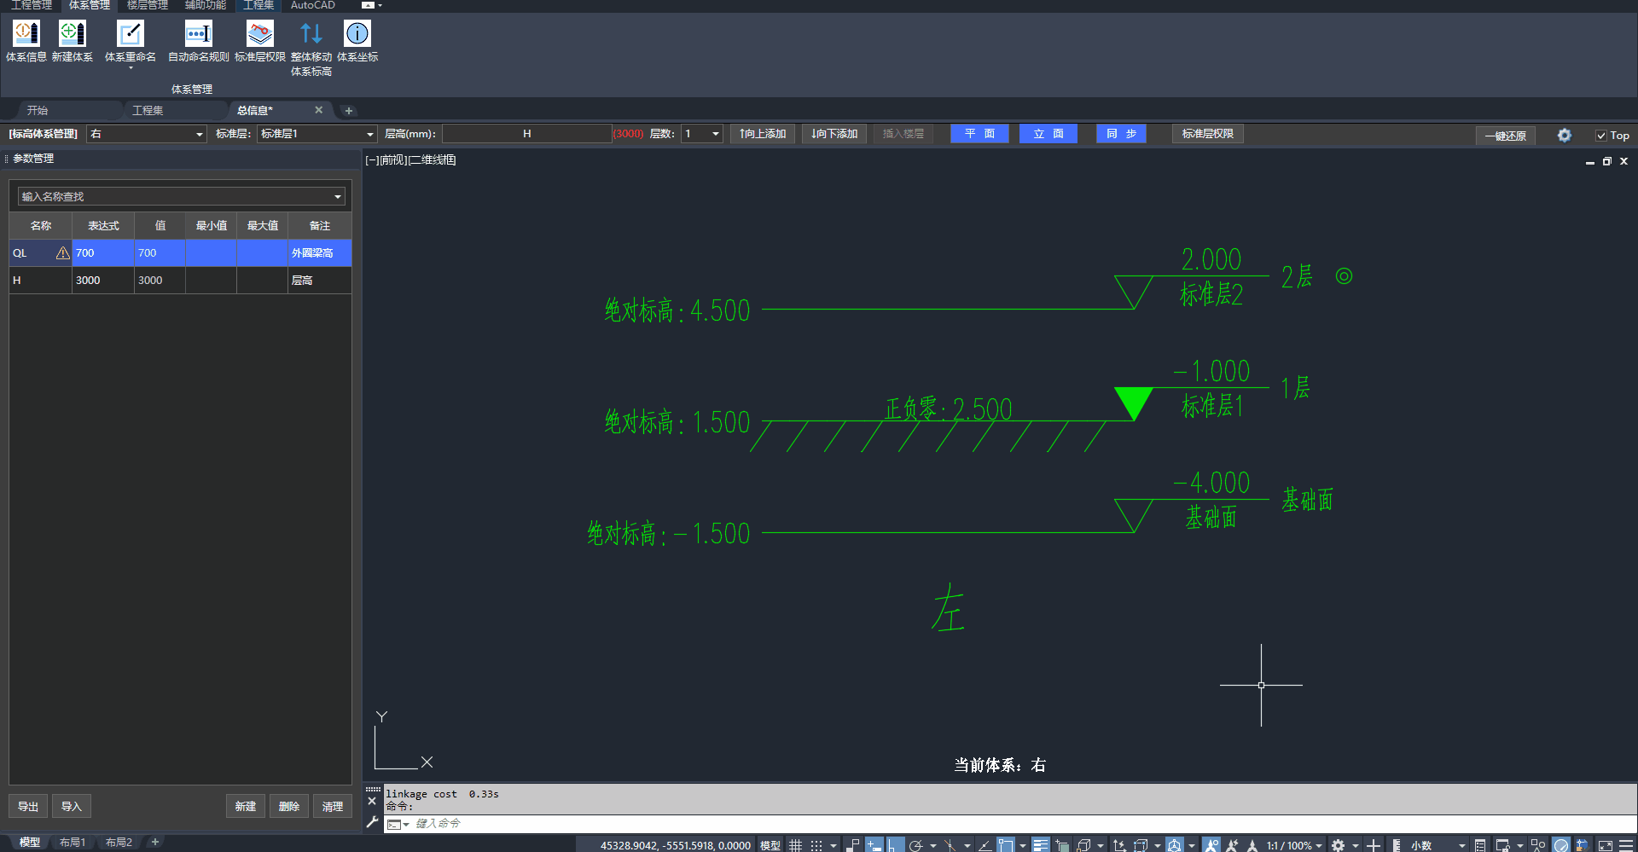Click the 新建体系 icon
The width and height of the screenshot is (1638, 852).
pyautogui.click(x=72, y=34)
